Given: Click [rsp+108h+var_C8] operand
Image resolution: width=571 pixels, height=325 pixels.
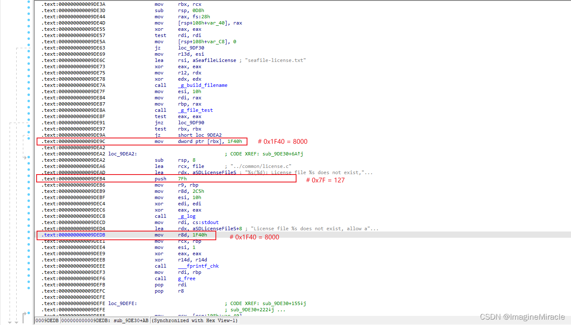Looking at the screenshot, I should [204, 42].
